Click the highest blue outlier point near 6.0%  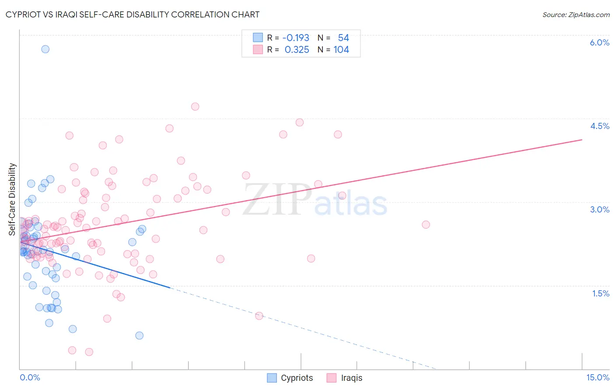click(45, 49)
